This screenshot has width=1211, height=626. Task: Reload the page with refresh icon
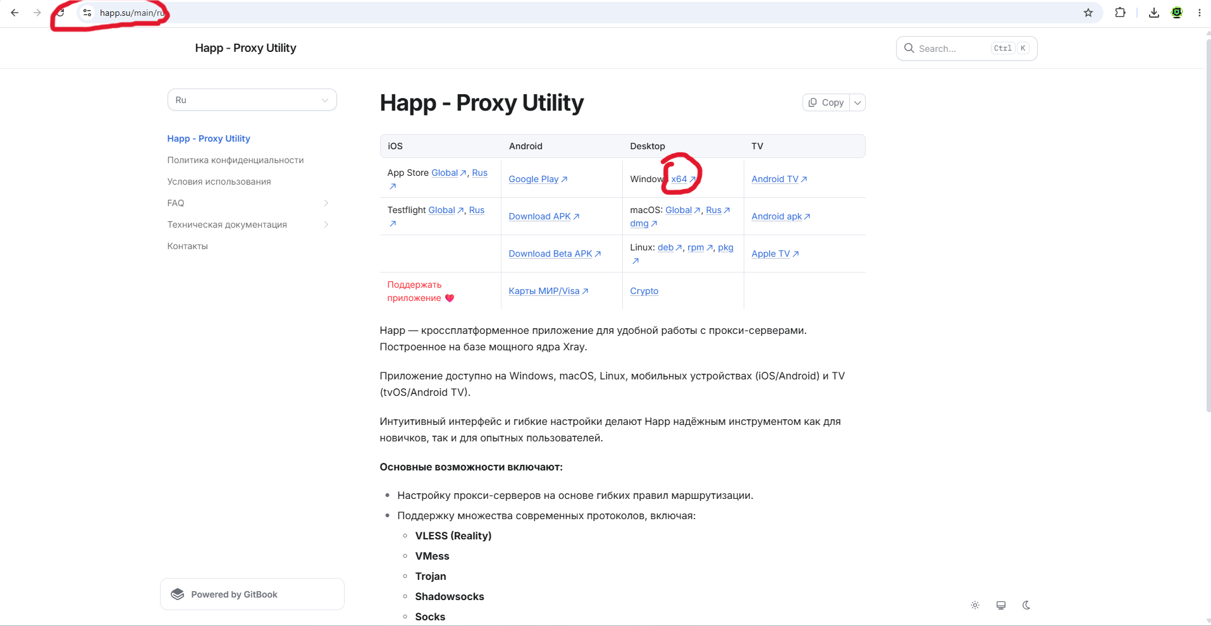pos(60,13)
